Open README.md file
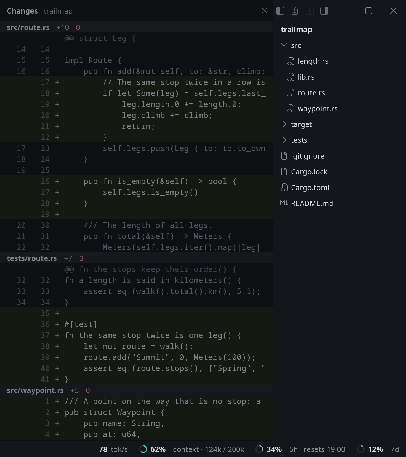406x457 pixels. coord(312,203)
